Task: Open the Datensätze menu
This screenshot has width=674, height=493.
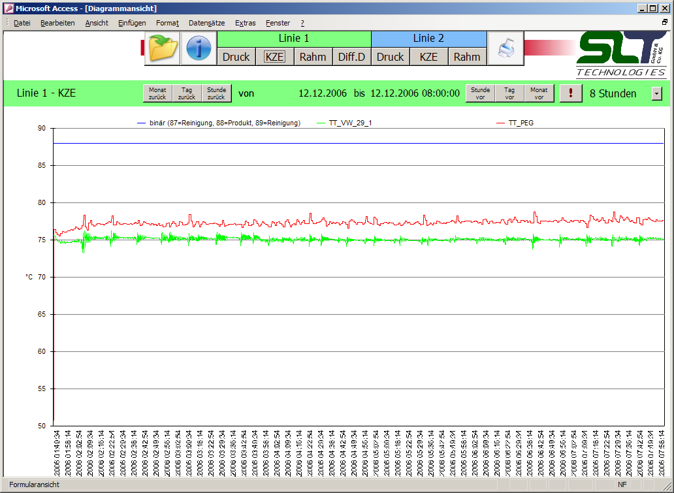Action: 206,23
